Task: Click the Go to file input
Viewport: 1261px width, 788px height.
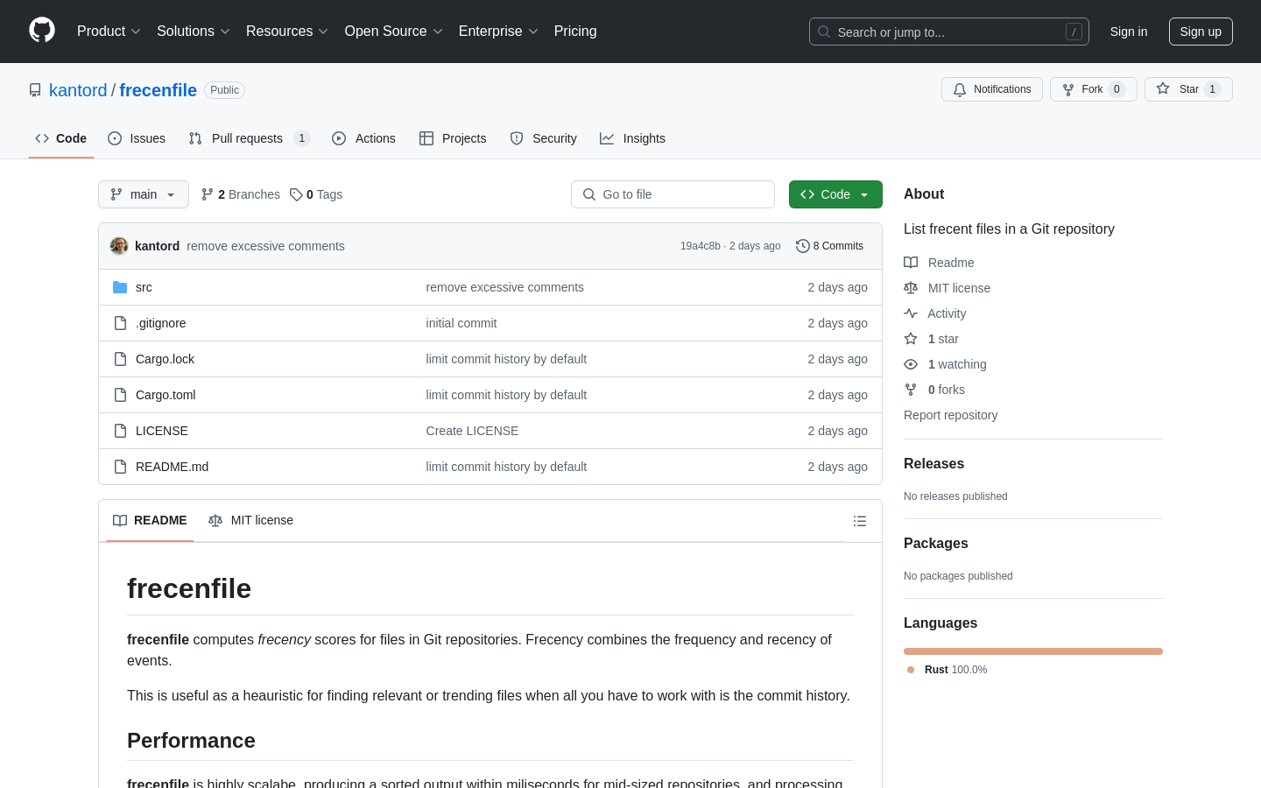Action: [x=673, y=194]
